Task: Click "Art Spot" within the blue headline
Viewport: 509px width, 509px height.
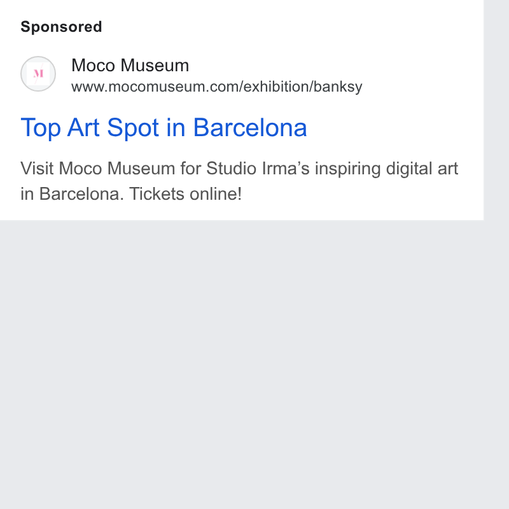Action: click(x=113, y=128)
